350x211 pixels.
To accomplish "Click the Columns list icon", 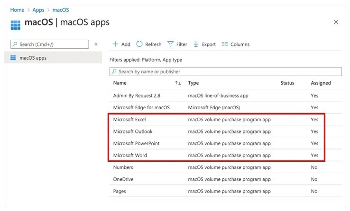I will click(224, 44).
